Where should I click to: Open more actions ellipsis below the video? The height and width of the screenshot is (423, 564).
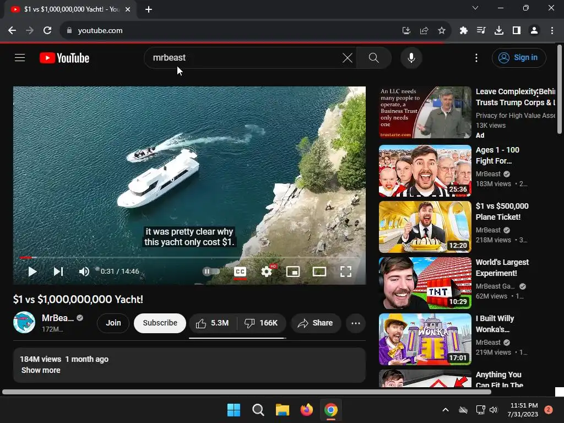click(x=356, y=323)
